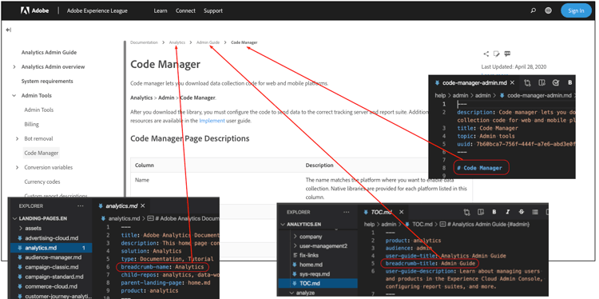Click the Sign In button
This screenshot has height=299, width=599.
tap(576, 10)
